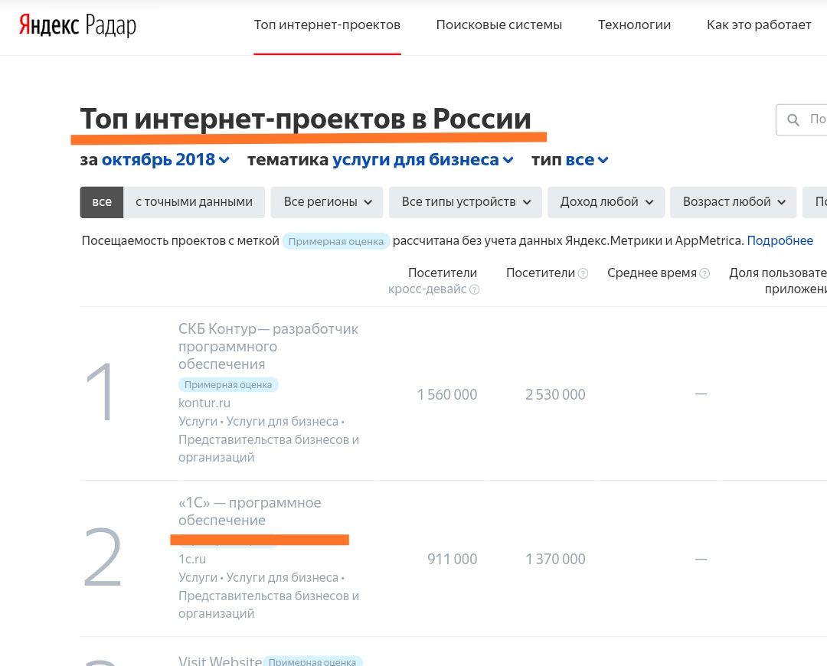Open the Яндекс Радар logo homepage
This screenshot has height=666, width=827.
[x=77, y=24]
